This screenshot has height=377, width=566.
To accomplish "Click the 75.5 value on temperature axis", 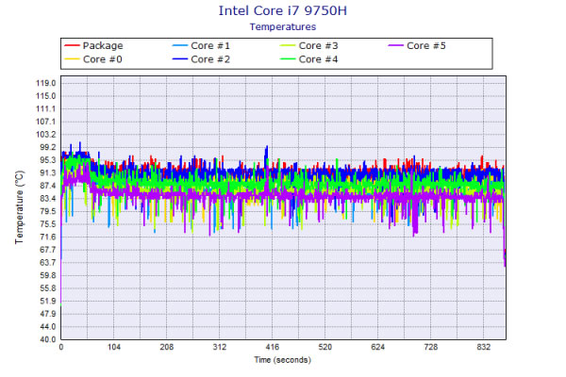I will coord(48,224).
